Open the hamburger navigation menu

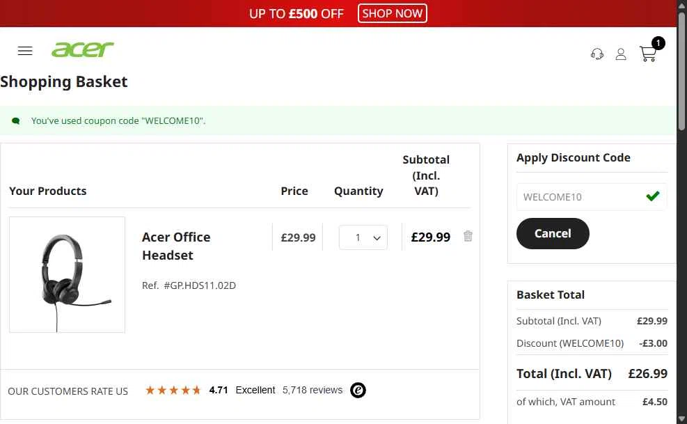[x=25, y=51]
